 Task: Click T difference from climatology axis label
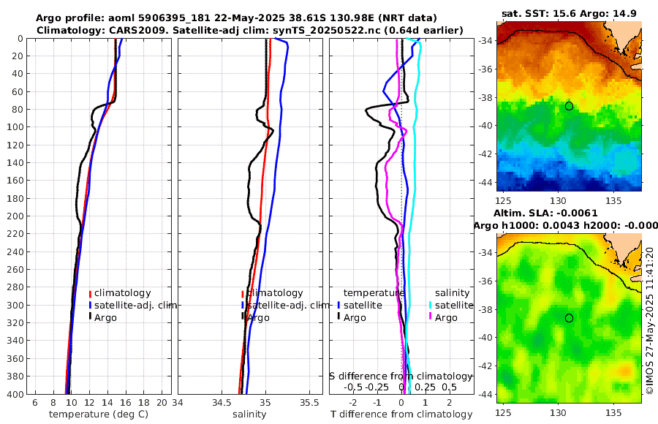coord(401,414)
